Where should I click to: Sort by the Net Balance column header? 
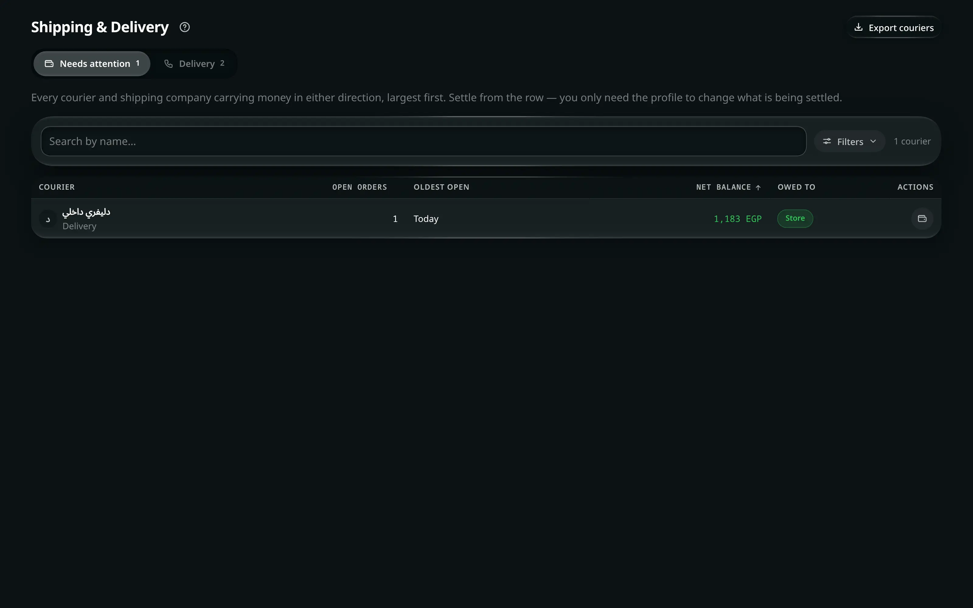pyautogui.click(x=728, y=187)
